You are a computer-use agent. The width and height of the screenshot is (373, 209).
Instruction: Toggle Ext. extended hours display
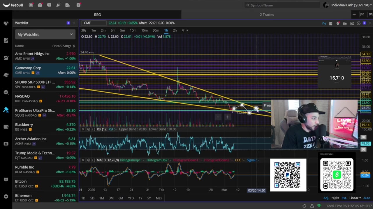click(344, 198)
